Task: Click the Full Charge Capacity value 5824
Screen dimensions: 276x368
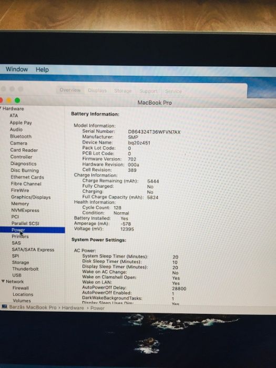Action: point(152,197)
